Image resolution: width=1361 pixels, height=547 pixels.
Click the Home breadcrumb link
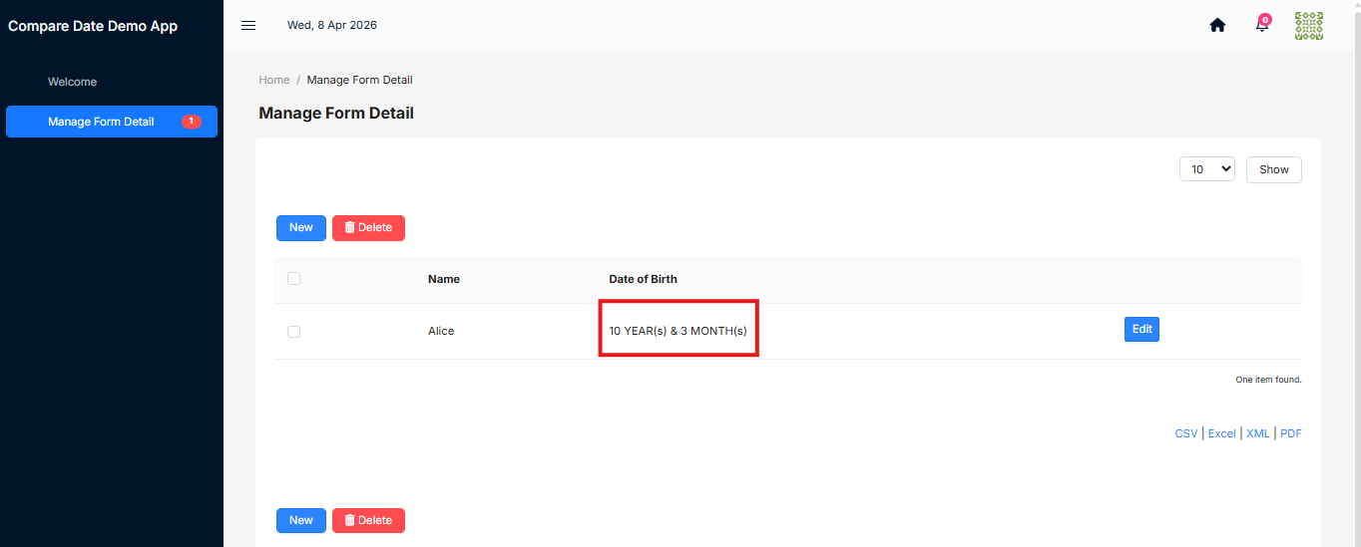coord(274,80)
